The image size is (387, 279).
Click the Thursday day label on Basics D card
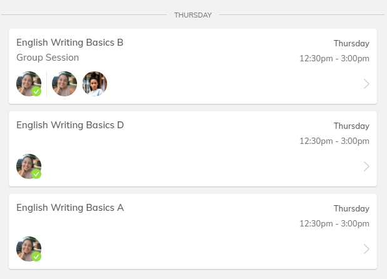(x=351, y=126)
